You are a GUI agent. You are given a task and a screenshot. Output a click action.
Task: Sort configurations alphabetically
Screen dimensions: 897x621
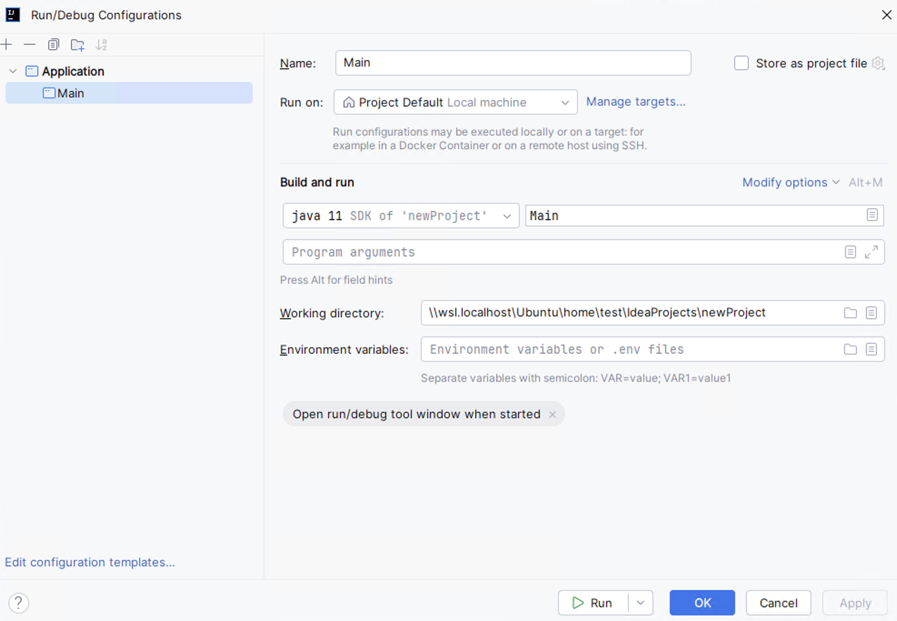click(101, 45)
